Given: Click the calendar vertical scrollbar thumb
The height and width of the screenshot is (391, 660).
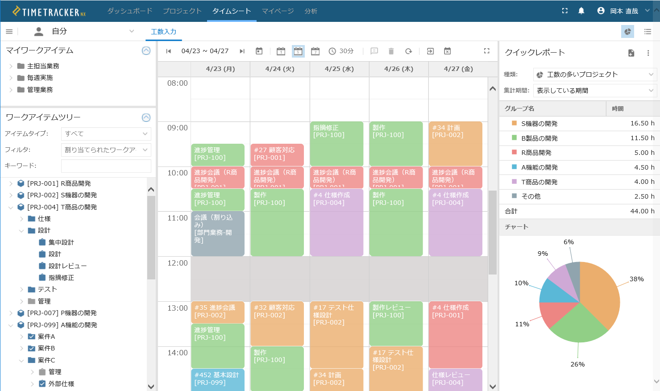Looking at the screenshot, I should [x=493, y=233].
